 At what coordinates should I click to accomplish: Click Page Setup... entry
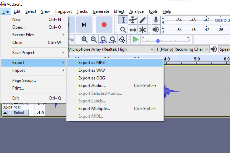point(34,81)
